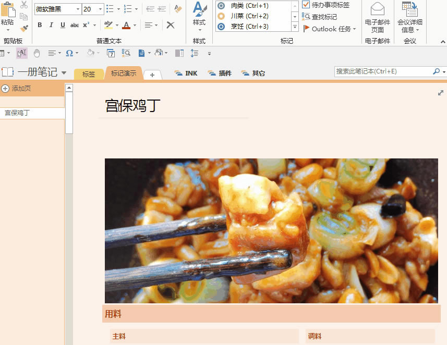Click 查找标记 find tags button
The image size is (447, 345).
[x=319, y=17]
